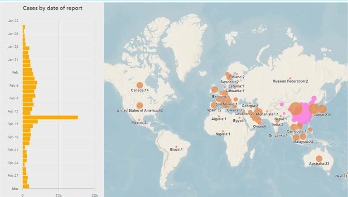Select the United States of America:62 bubble
Screen dimensions: 348x197
coord(140,105)
